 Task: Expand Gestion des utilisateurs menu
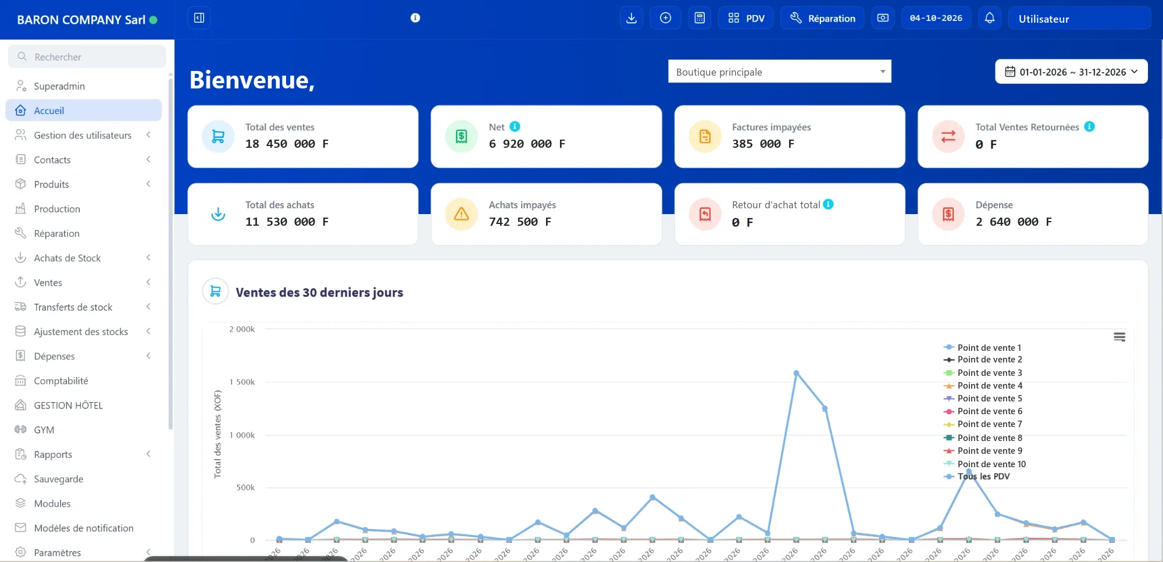(84, 135)
